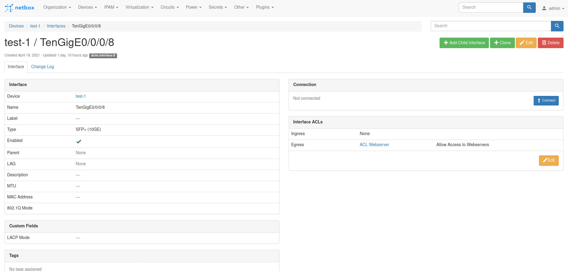
Task: Go to Devices breadcrumb link
Action: tap(16, 26)
